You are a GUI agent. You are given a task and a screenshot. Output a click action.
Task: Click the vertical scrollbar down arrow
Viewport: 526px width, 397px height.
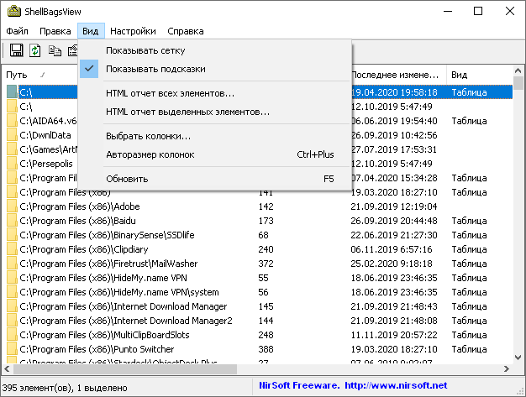click(x=518, y=358)
